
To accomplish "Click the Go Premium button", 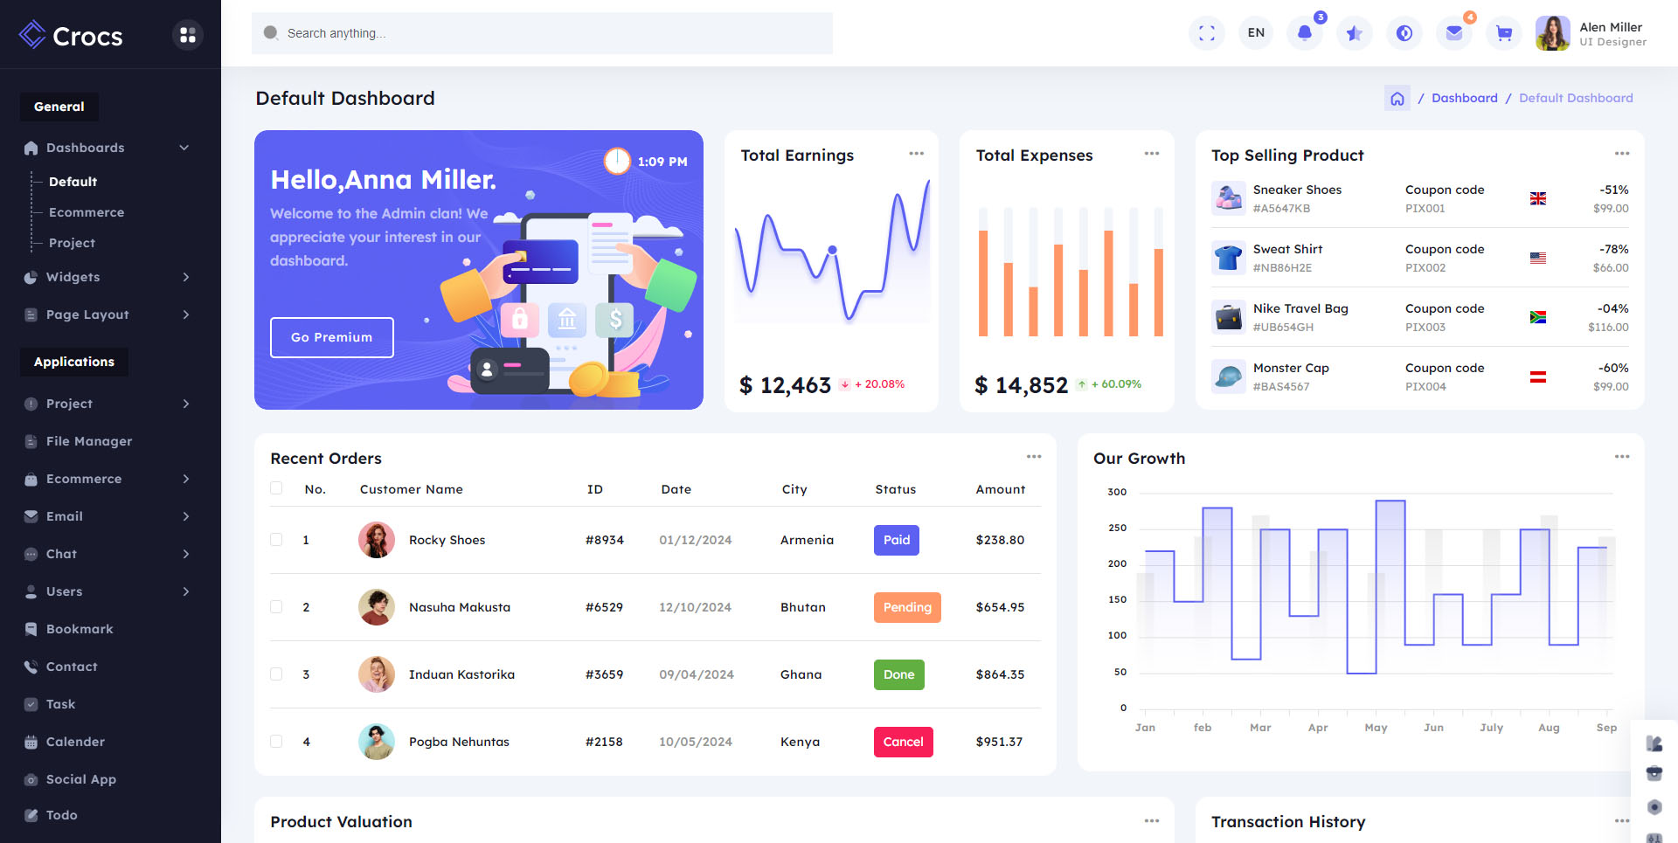I will (331, 337).
